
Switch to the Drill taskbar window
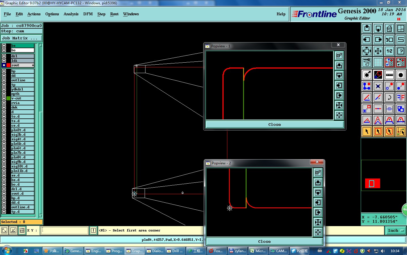[x=176, y=251]
